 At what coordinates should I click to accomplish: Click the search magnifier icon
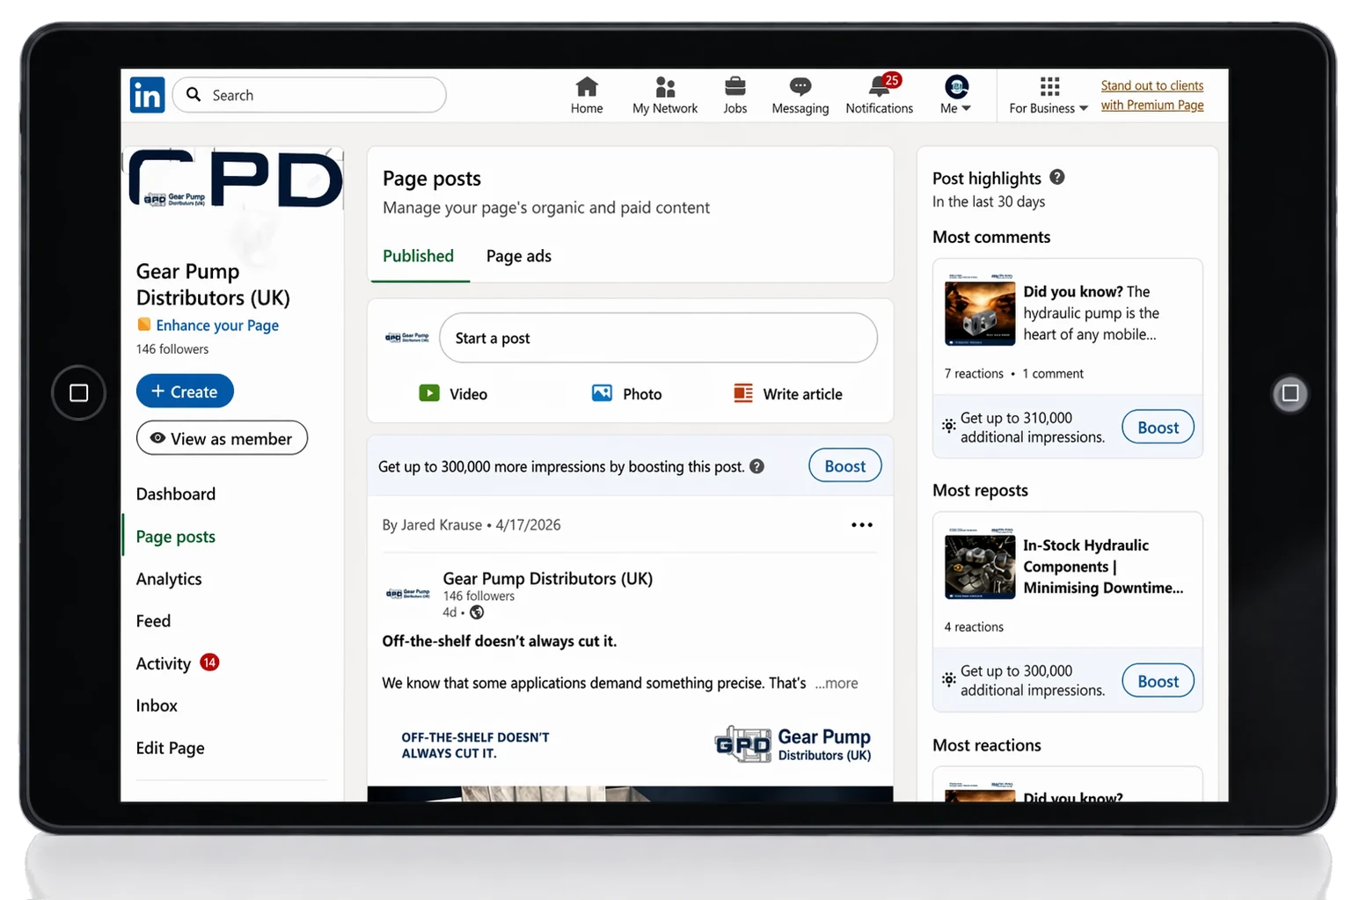coord(194,94)
